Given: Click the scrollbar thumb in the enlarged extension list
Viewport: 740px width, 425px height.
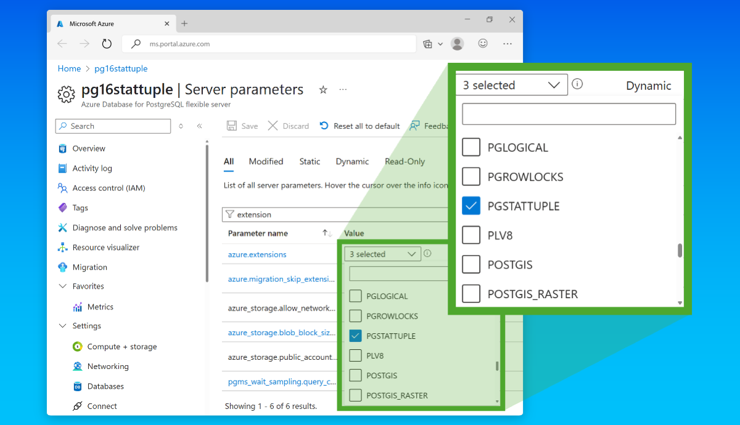Looking at the screenshot, I should (x=680, y=250).
